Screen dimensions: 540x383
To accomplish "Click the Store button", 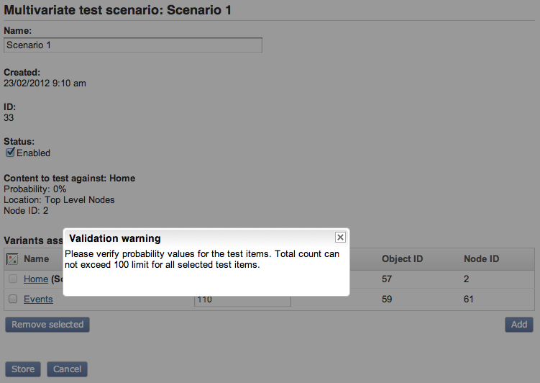I will coord(23,369).
